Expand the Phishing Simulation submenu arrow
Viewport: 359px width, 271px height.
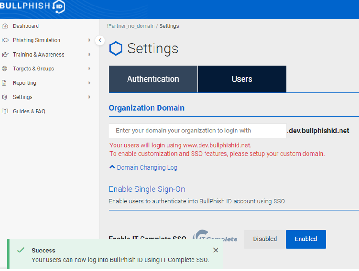[90, 40]
